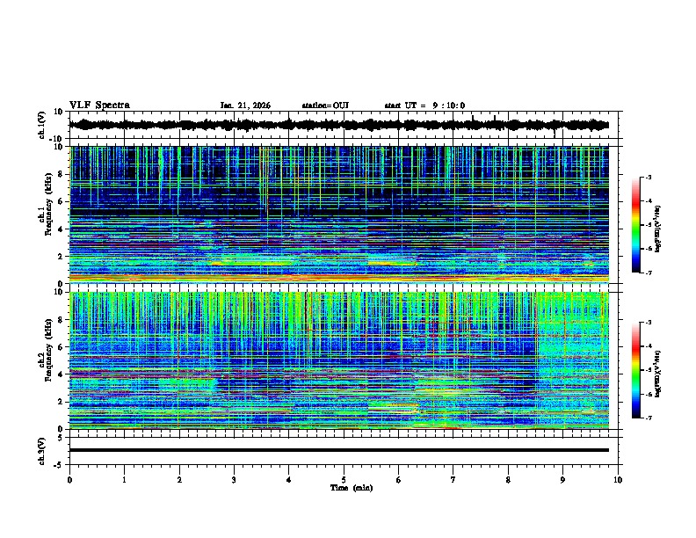Click the "start UT = 9 : 10: 0" text
The width and height of the screenshot is (696, 538).
pyautogui.click(x=424, y=105)
